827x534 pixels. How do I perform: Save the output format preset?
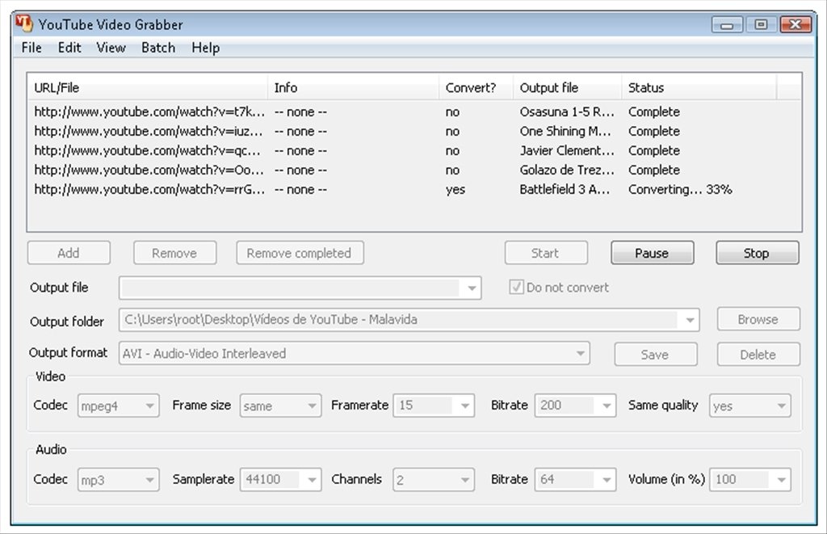click(655, 354)
